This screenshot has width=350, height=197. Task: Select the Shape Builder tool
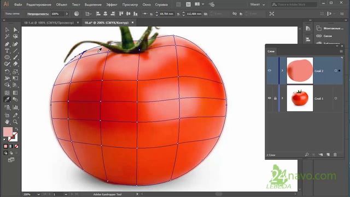click(7, 85)
